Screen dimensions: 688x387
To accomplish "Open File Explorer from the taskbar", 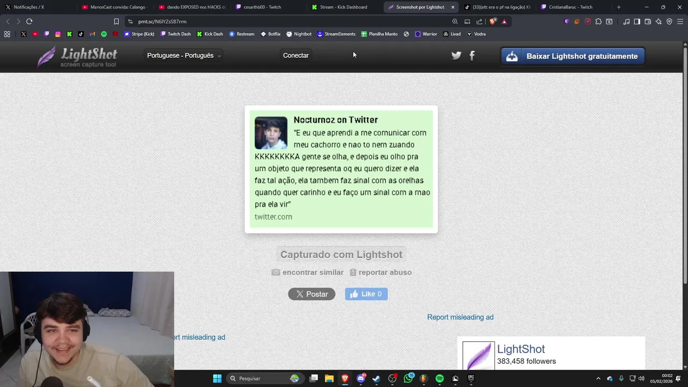I will point(329,378).
